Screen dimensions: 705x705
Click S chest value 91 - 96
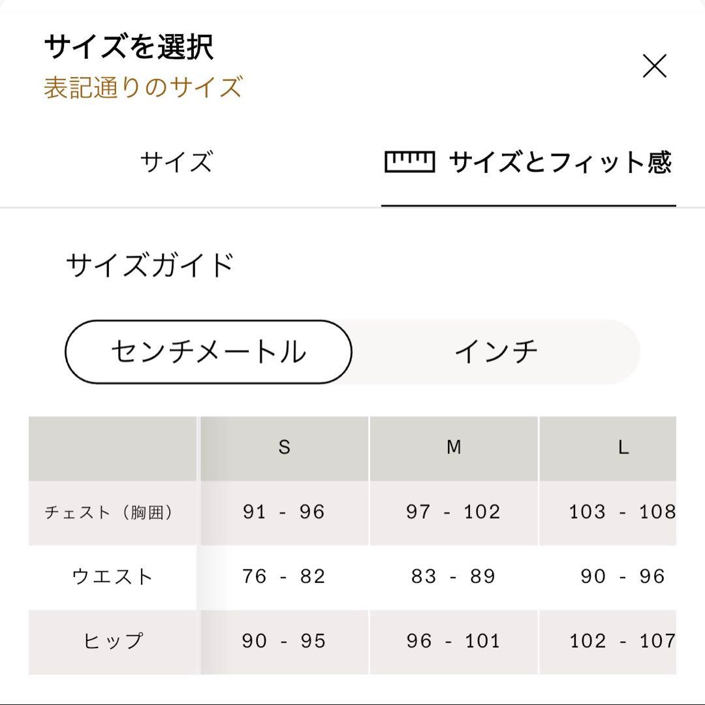click(284, 512)
